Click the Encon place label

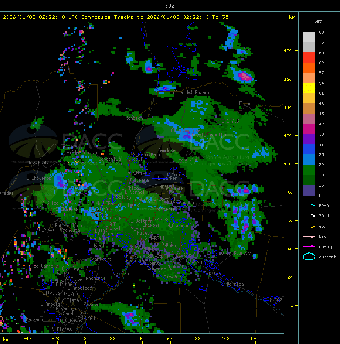coord(245,103)
